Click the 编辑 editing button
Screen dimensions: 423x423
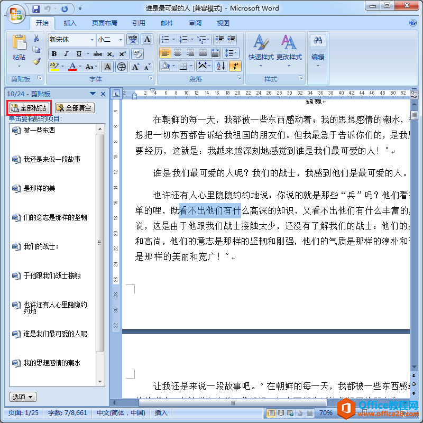[x=318, y=51]
